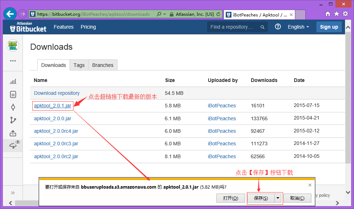Viewport: 354px width, 209px height.
Task: Click the browser back arrow button
Action: (10, 14)
